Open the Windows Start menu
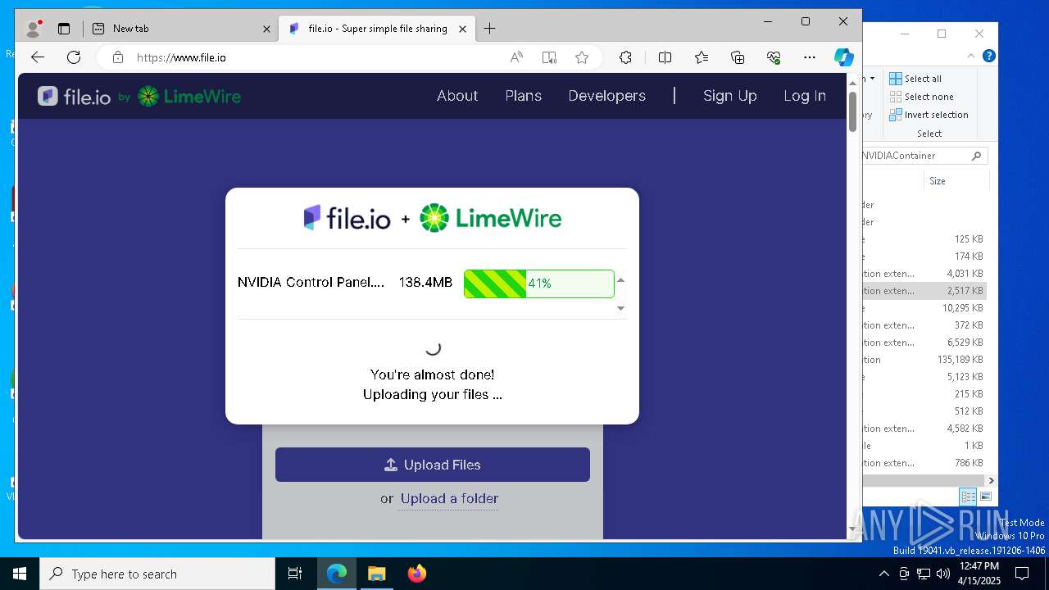This screenshot has height=590, width=1049. (20, 574)
